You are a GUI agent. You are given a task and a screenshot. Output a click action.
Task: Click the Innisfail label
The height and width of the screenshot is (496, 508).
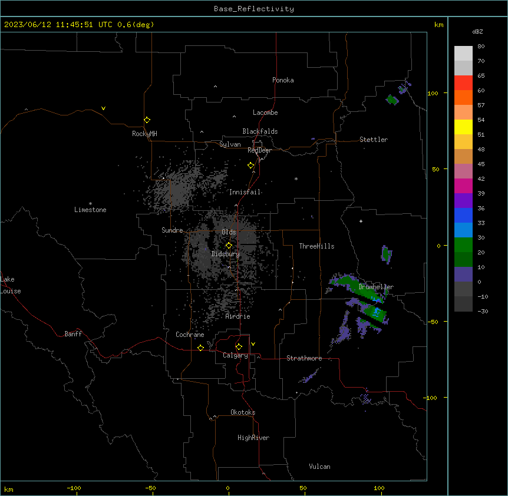[x=245, y=192]
